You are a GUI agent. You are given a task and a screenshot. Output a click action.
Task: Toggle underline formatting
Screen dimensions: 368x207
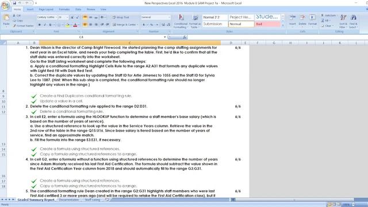(x=50, y=25)
